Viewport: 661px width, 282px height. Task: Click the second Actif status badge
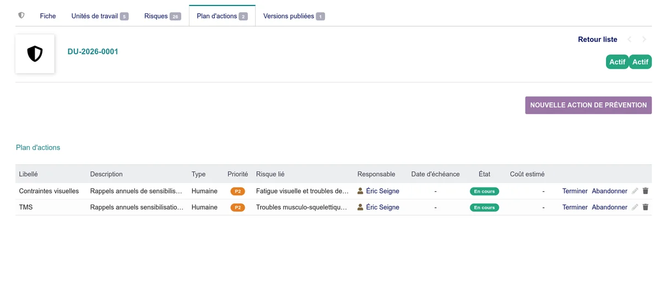[640, 62]
